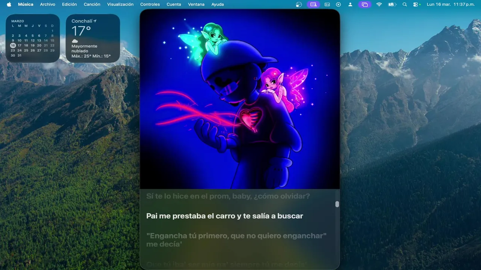This screenshot has width=481, height=270.
Task: Click 'Máx.: 25° Mín.: 15°' forecast text
Action: point(91,56)
